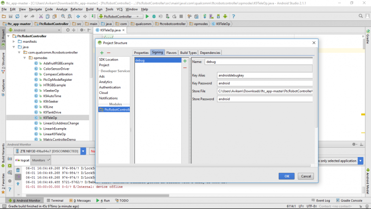
Task: Click the Sync project refresh icon
Action: coord(17,16)
